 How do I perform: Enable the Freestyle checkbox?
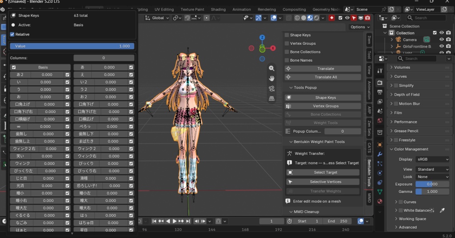[396, 140]
